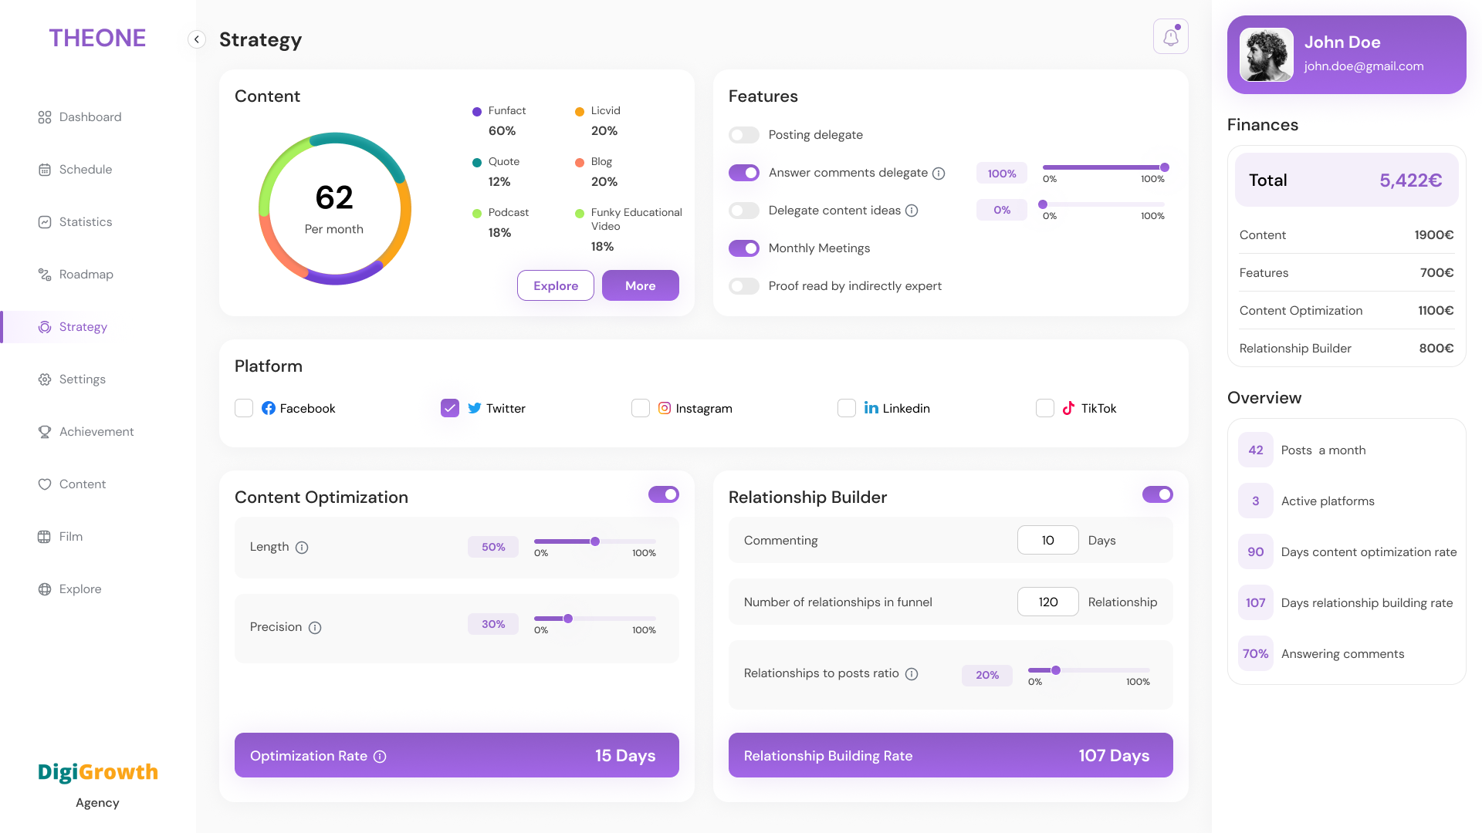
Task: Click John Doe profile avatar
Action: click(1266, 55)
